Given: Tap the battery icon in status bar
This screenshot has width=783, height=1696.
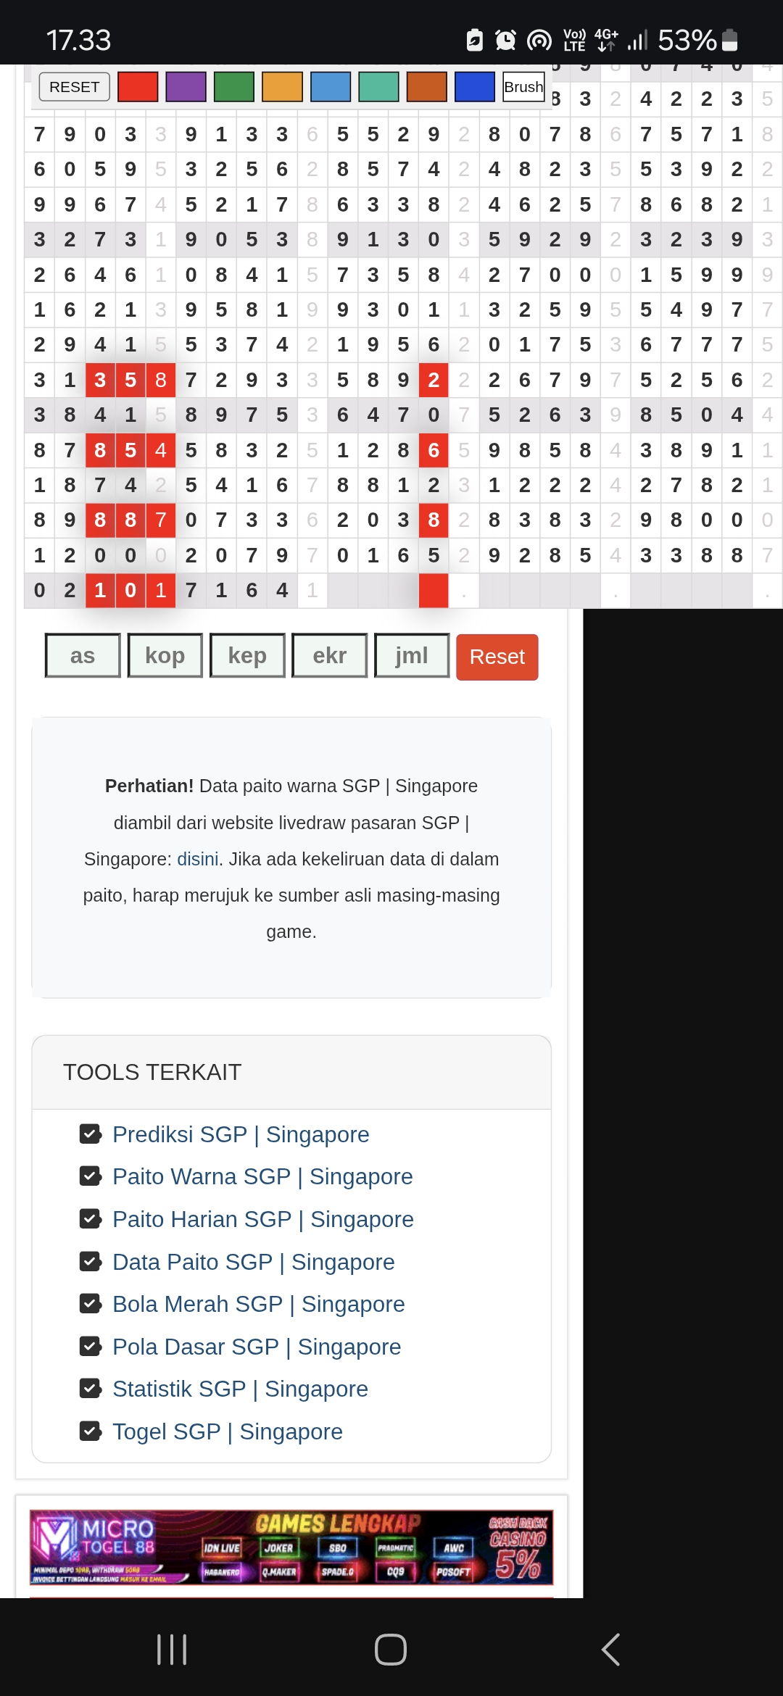Looking at the screenshot, I should (x=730, y=40).
